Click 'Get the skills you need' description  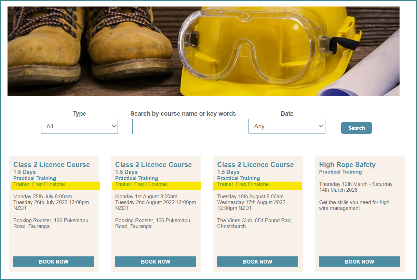pos(354,205)
